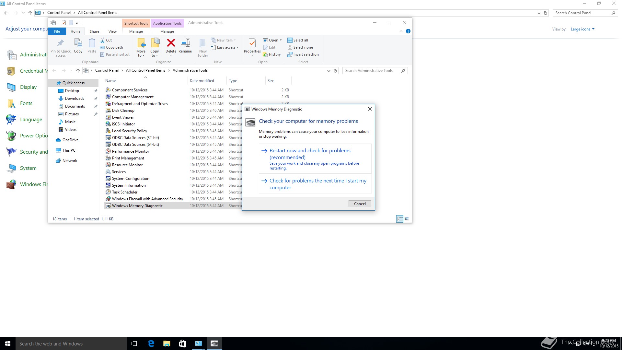Launch Microsoft Edge from the taskbar

pyautogui.click(x=151, y=344)
